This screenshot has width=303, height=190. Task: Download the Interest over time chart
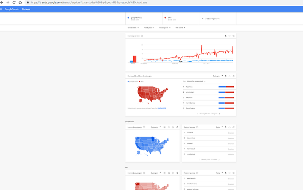click(x=225, y=36)
